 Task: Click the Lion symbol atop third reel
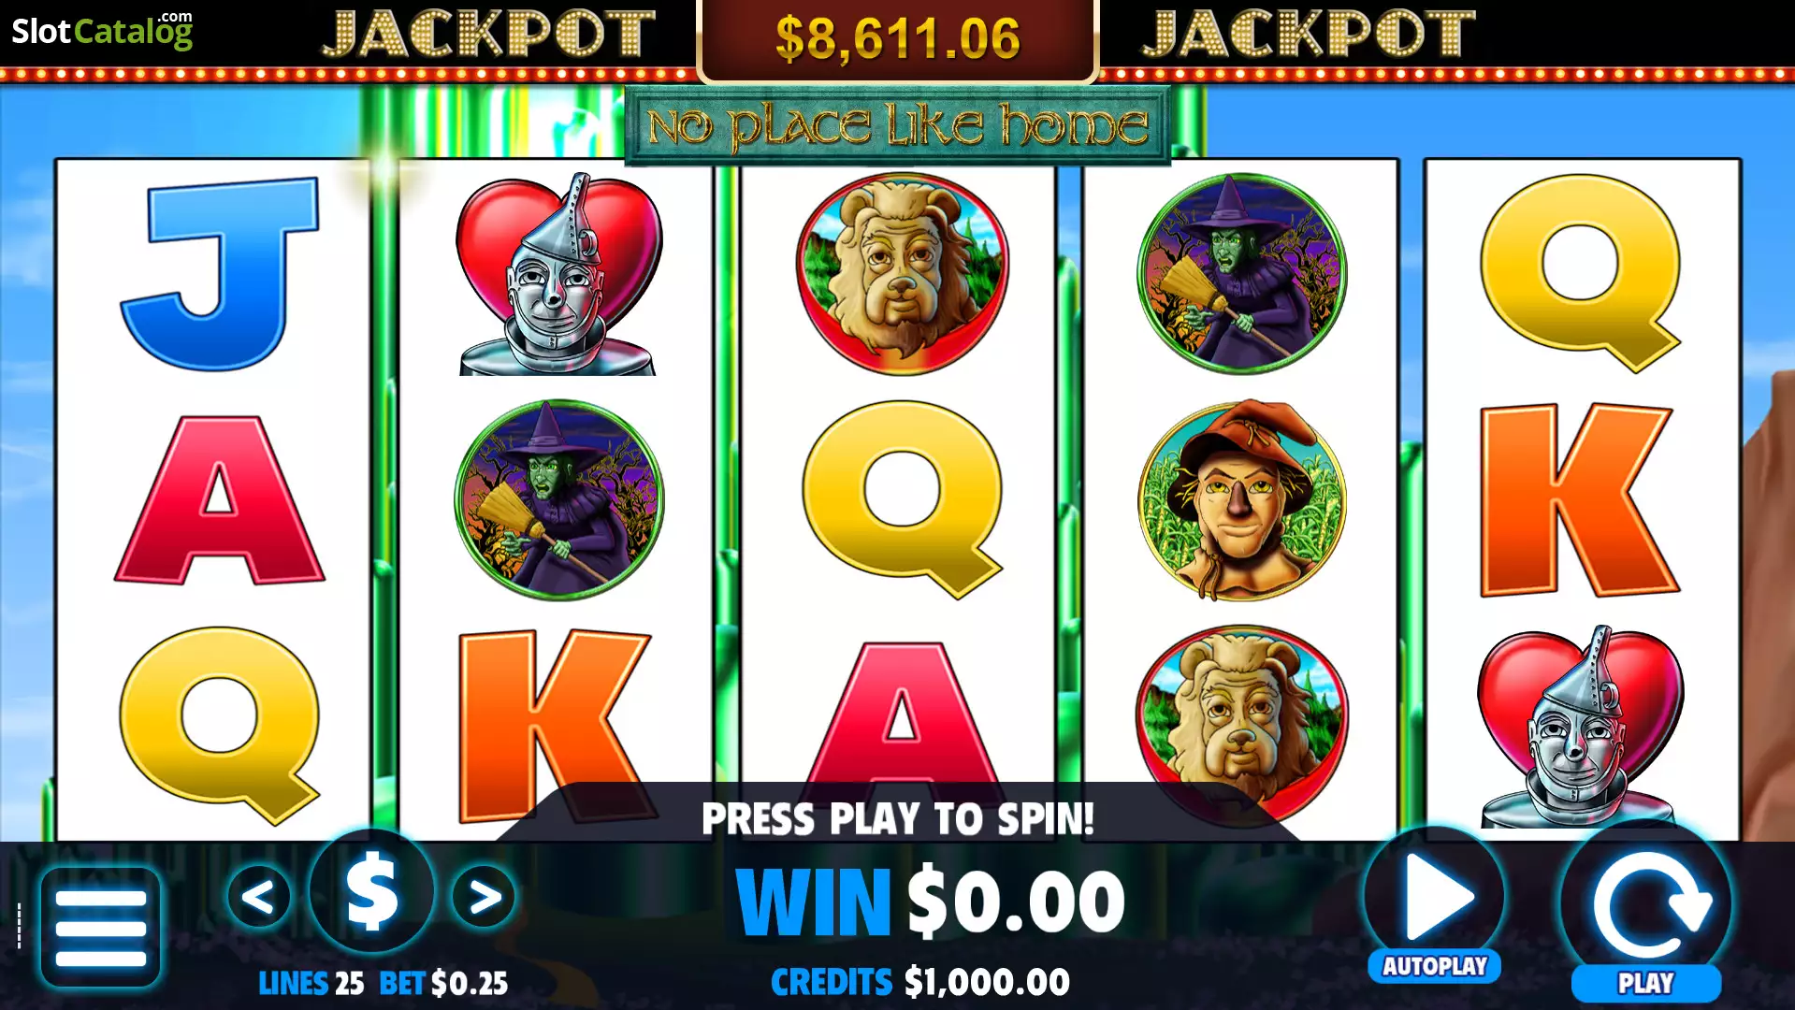[902, 272]
